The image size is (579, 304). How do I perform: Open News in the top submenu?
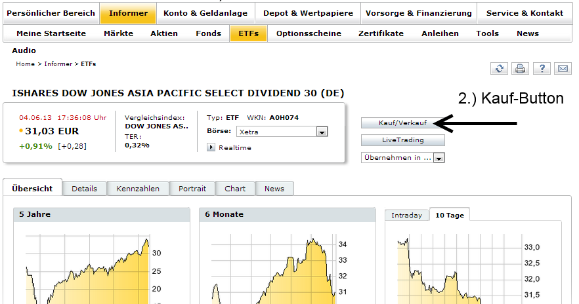click(528, 33)
